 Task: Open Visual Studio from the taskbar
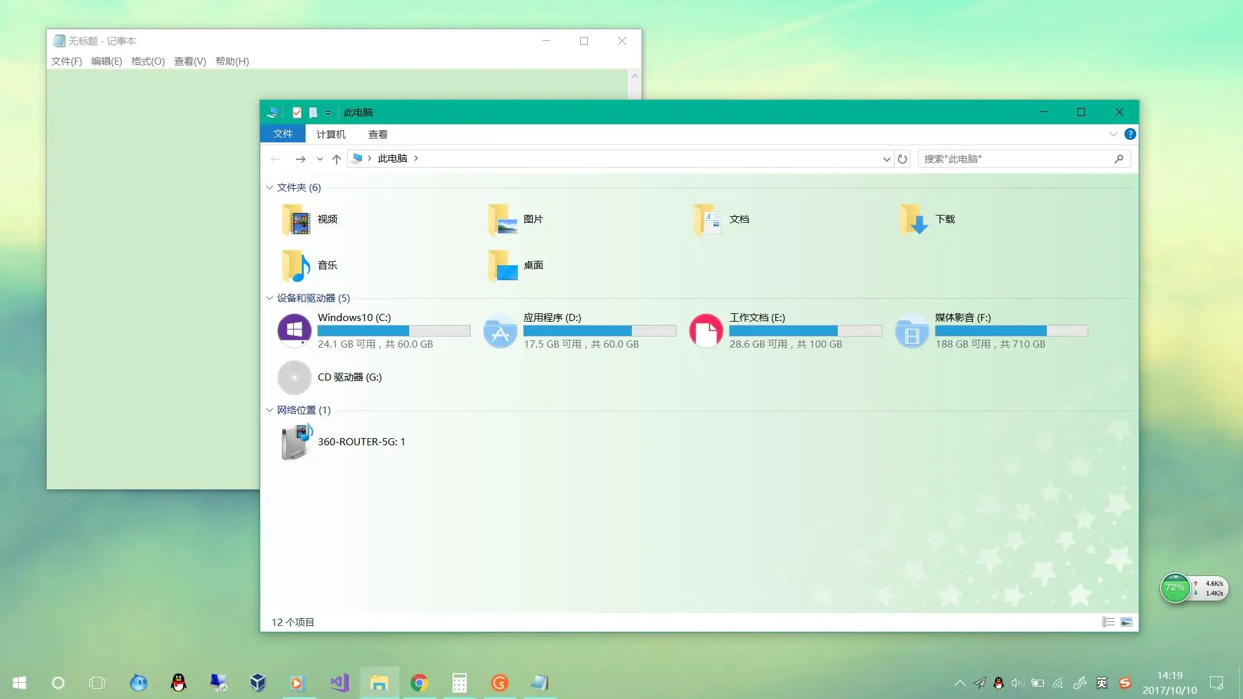coord(339,683)
